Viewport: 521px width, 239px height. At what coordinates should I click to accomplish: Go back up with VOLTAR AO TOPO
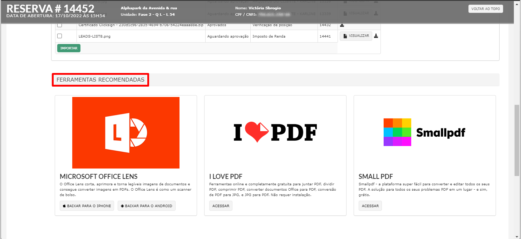[x=486, y=9]
